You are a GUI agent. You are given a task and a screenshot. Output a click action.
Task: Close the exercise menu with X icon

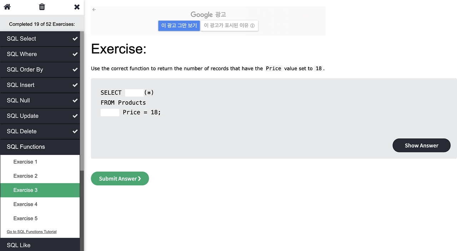[x=77, y=7]
